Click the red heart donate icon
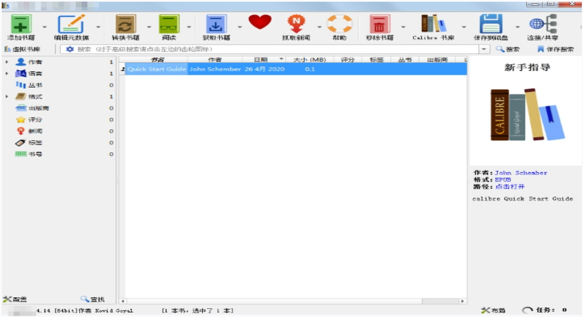583x317 pixels. click(260, 22)
